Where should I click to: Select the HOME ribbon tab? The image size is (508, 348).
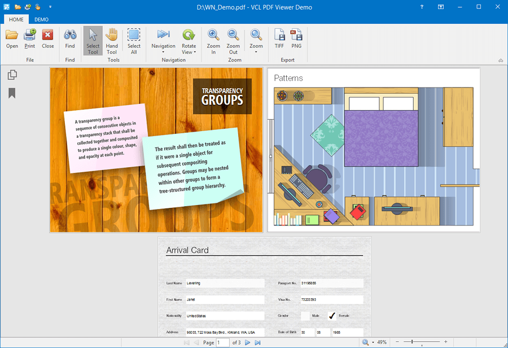click(16, 19)
